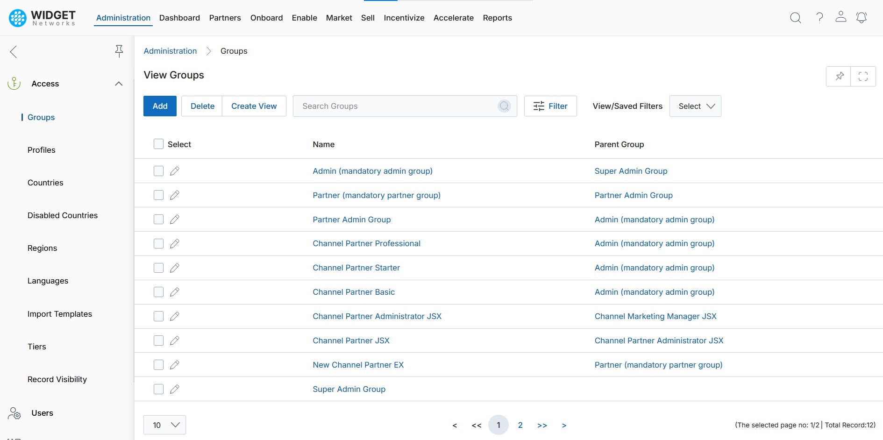Tick checkbox for Partner Admin Group row
This screenshot has height=440, width=883.
[159, 220]
